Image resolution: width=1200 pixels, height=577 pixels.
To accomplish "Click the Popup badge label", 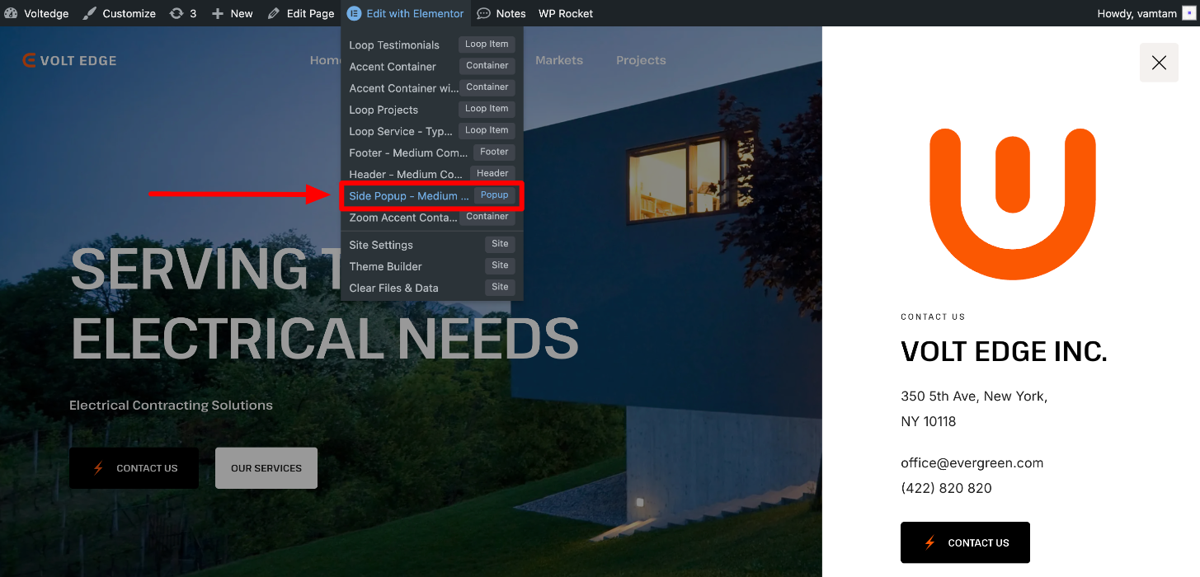I will (495, 195).
